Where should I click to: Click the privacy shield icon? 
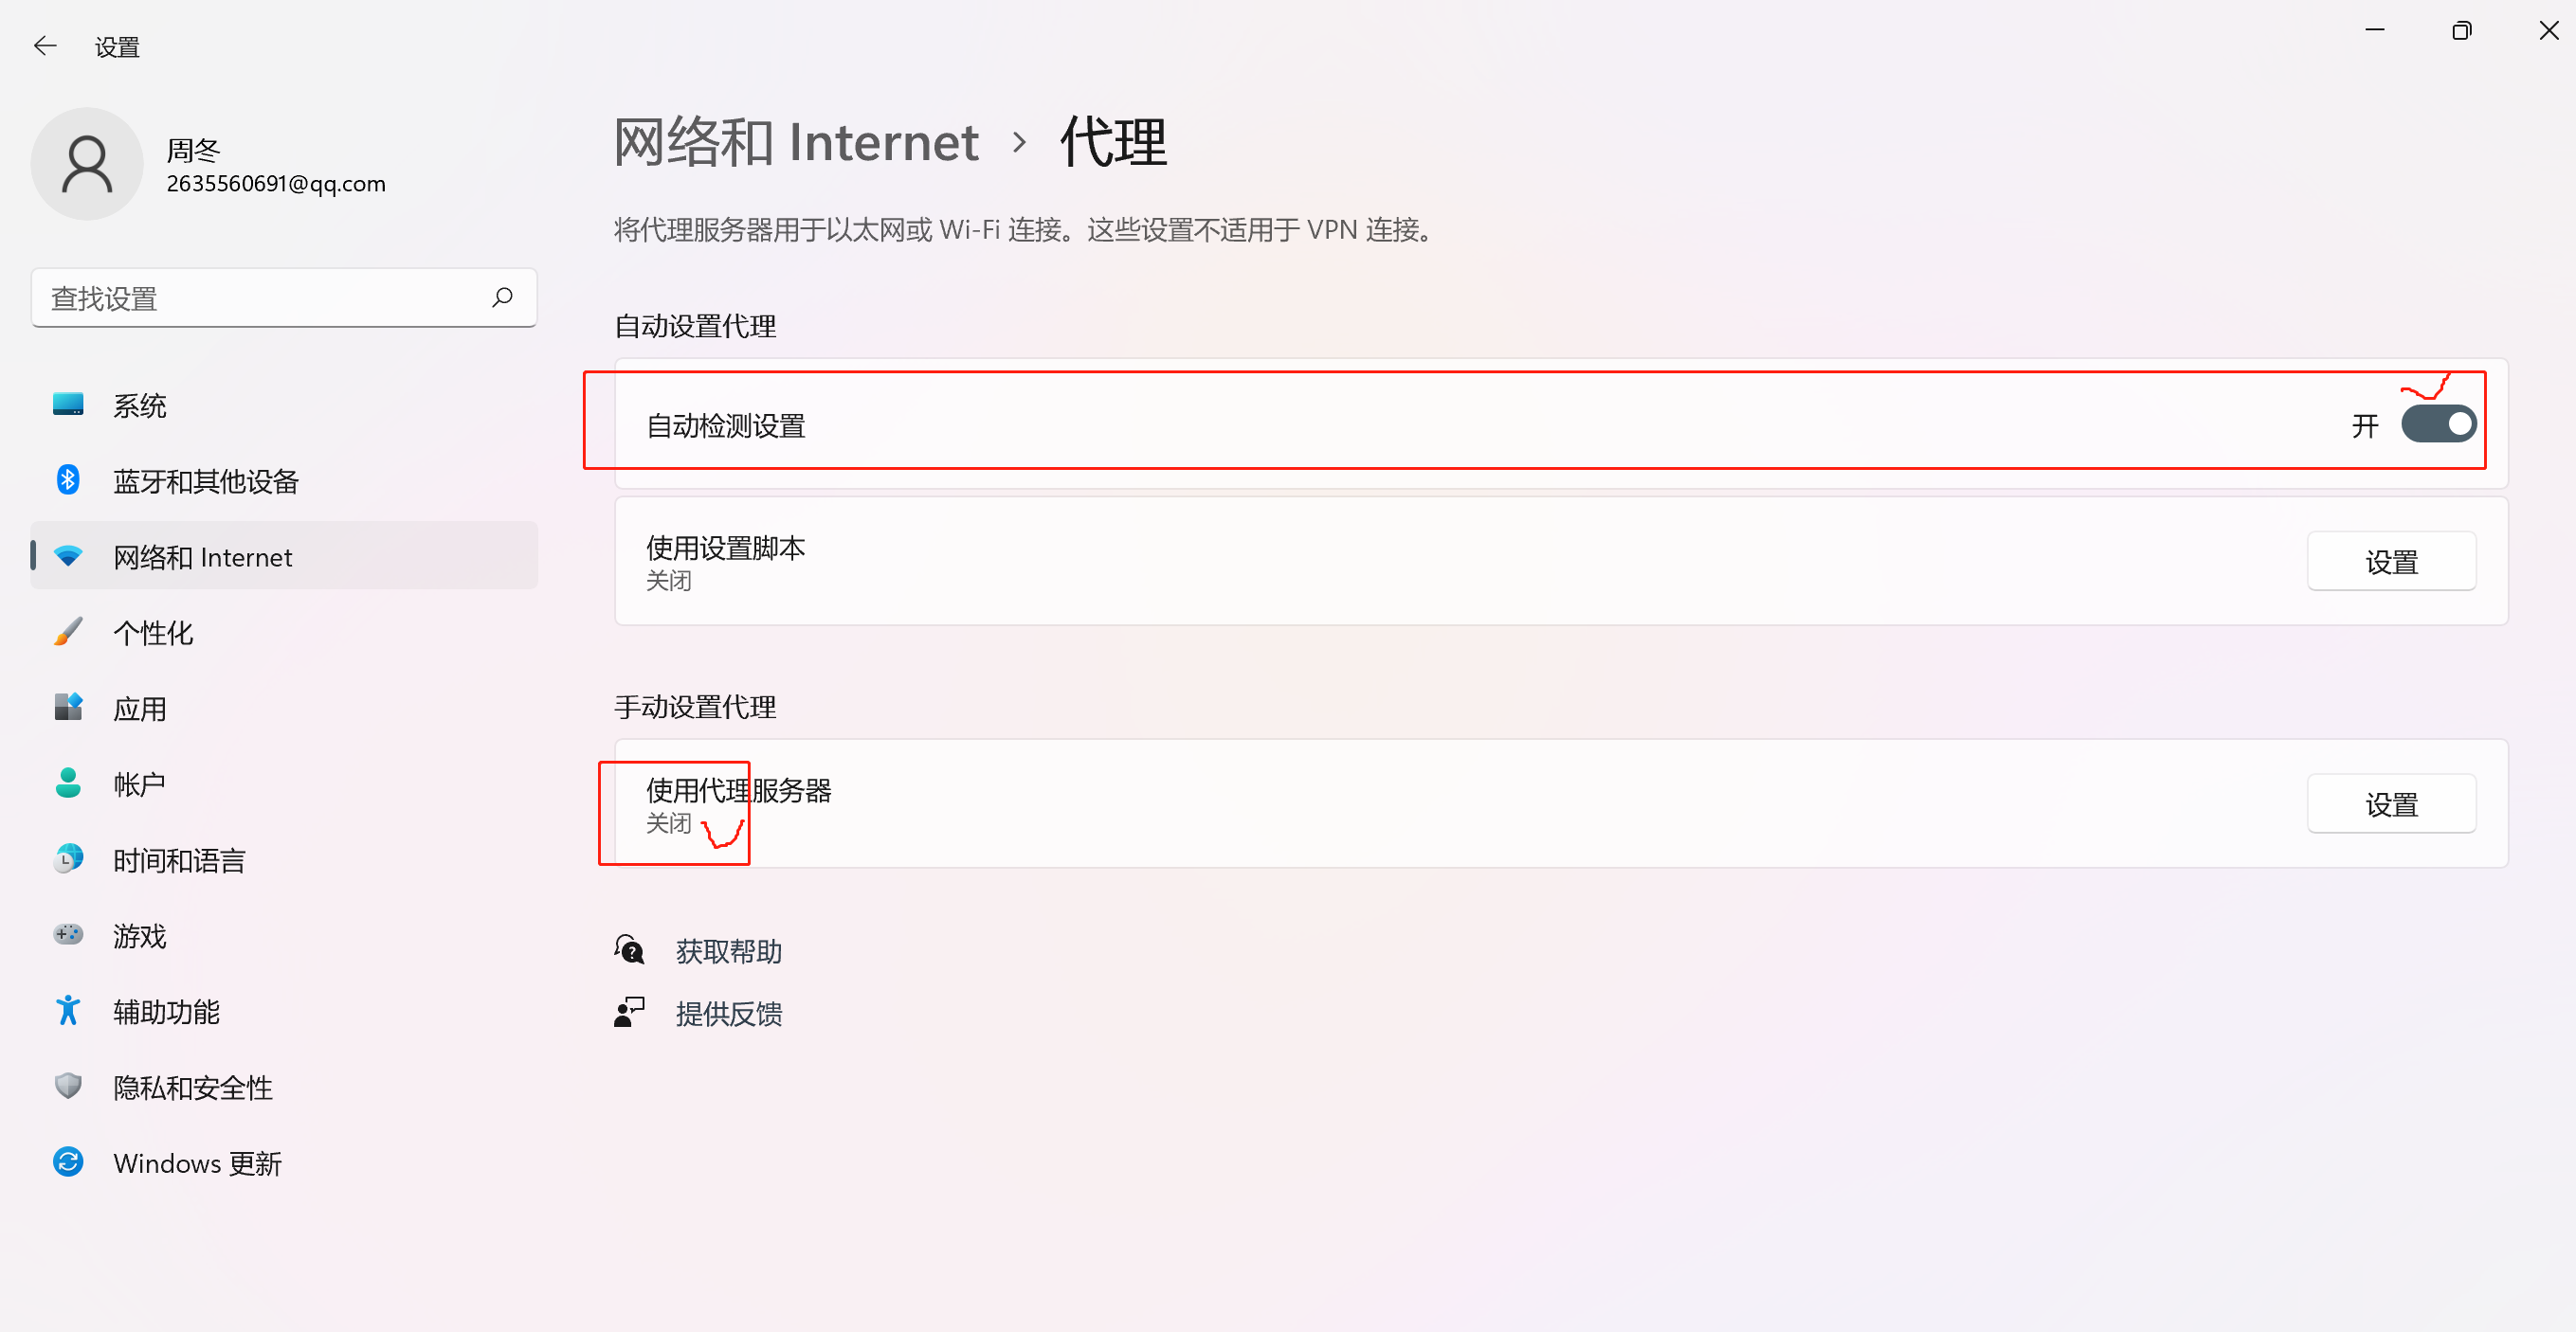tap(68, 1088)
